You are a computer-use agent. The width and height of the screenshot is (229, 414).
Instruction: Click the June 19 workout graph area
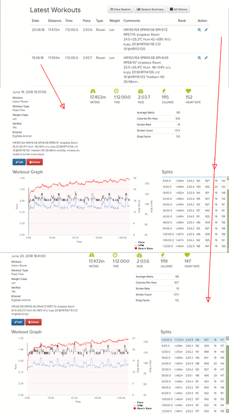click(x=79, y=206)
